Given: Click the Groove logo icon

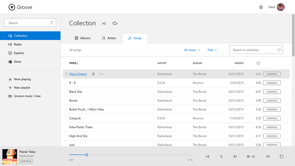Looking at the screenshot, I should tap(12, 7).
